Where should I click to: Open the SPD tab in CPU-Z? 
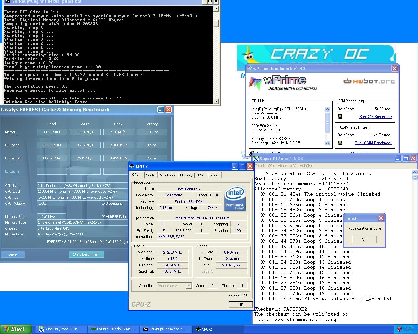pos(200,175)
